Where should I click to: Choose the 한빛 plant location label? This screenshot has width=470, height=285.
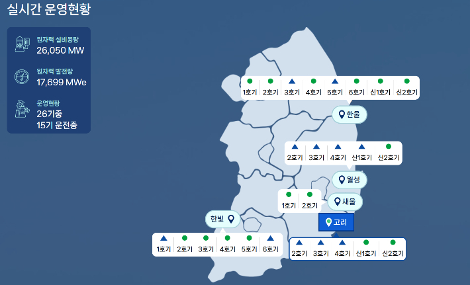[222, 219]
